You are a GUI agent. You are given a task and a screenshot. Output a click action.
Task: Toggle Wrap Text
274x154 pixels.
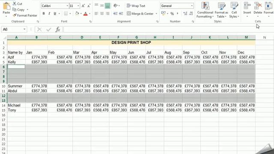pos(136,6)
